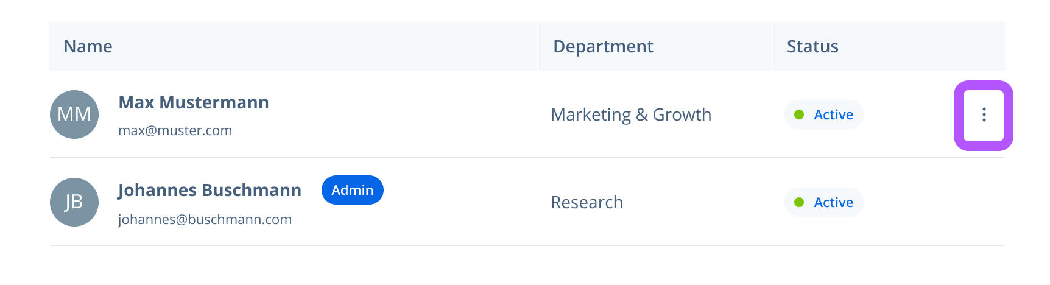Sort by the Department column header
This screenshot has height=285, width=1050.
coord(603,47)
